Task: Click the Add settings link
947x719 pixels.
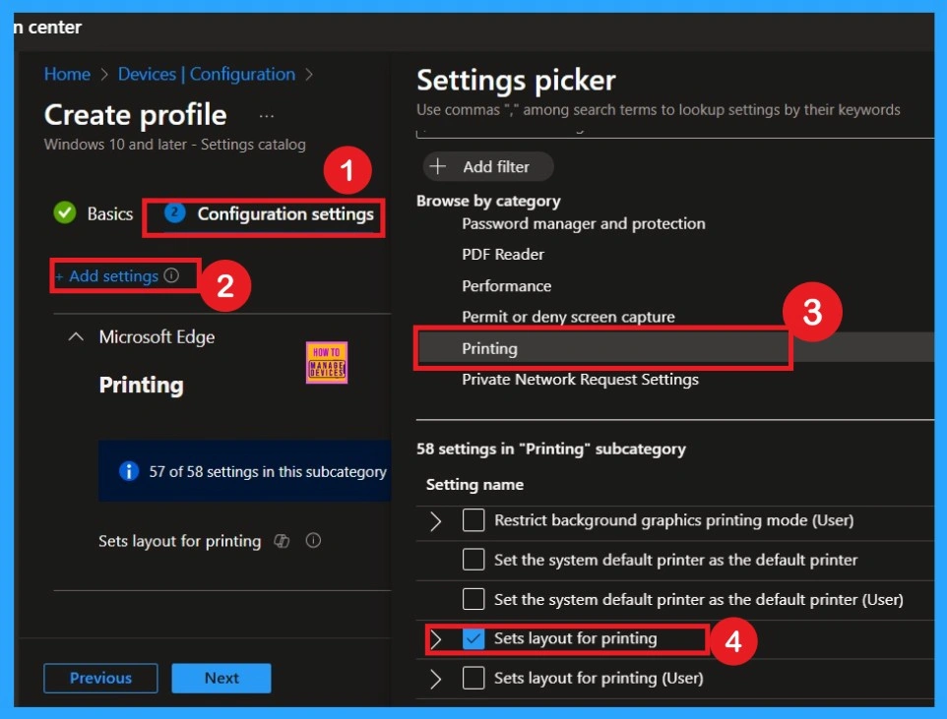Action: [x=107, y=275]
